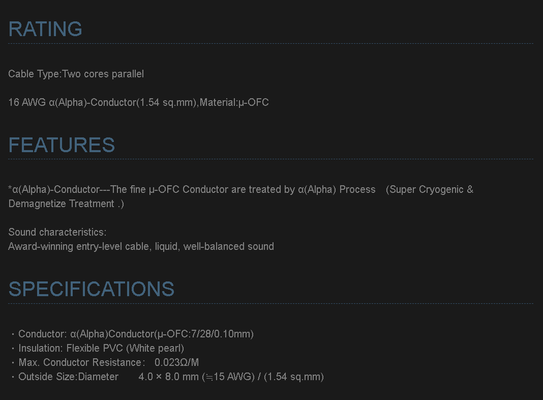Image resolution: width=543 pixels, height=400 pixels.
Task: Click the SPECIFICATIONS section heading
Action: point(92,289)
